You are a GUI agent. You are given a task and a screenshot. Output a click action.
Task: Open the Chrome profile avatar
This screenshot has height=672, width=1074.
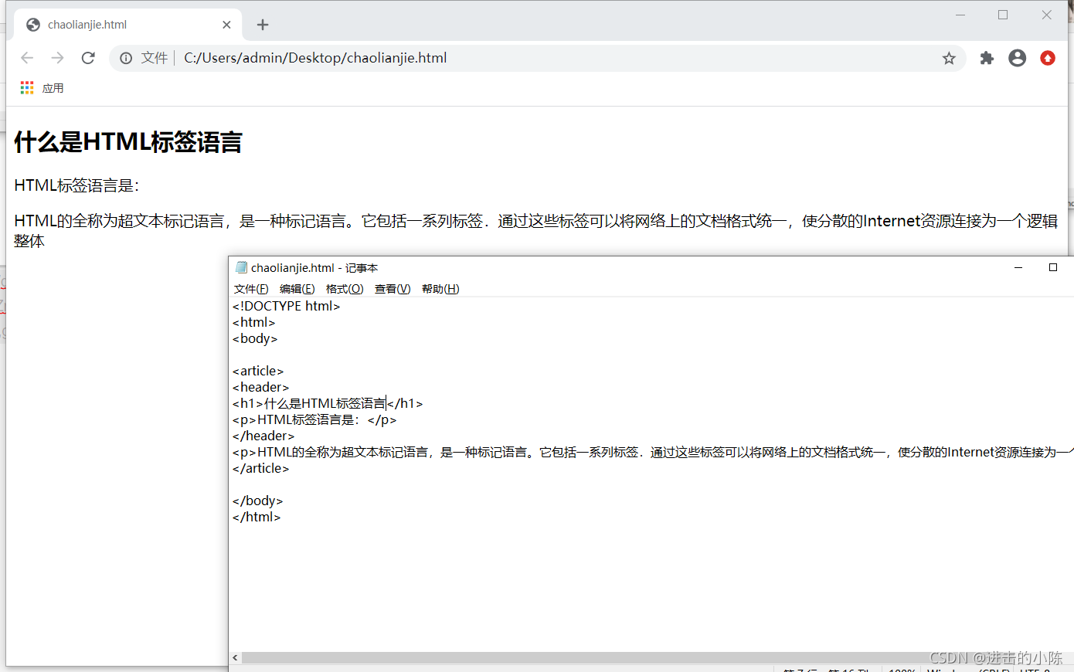coord(1018,58)
